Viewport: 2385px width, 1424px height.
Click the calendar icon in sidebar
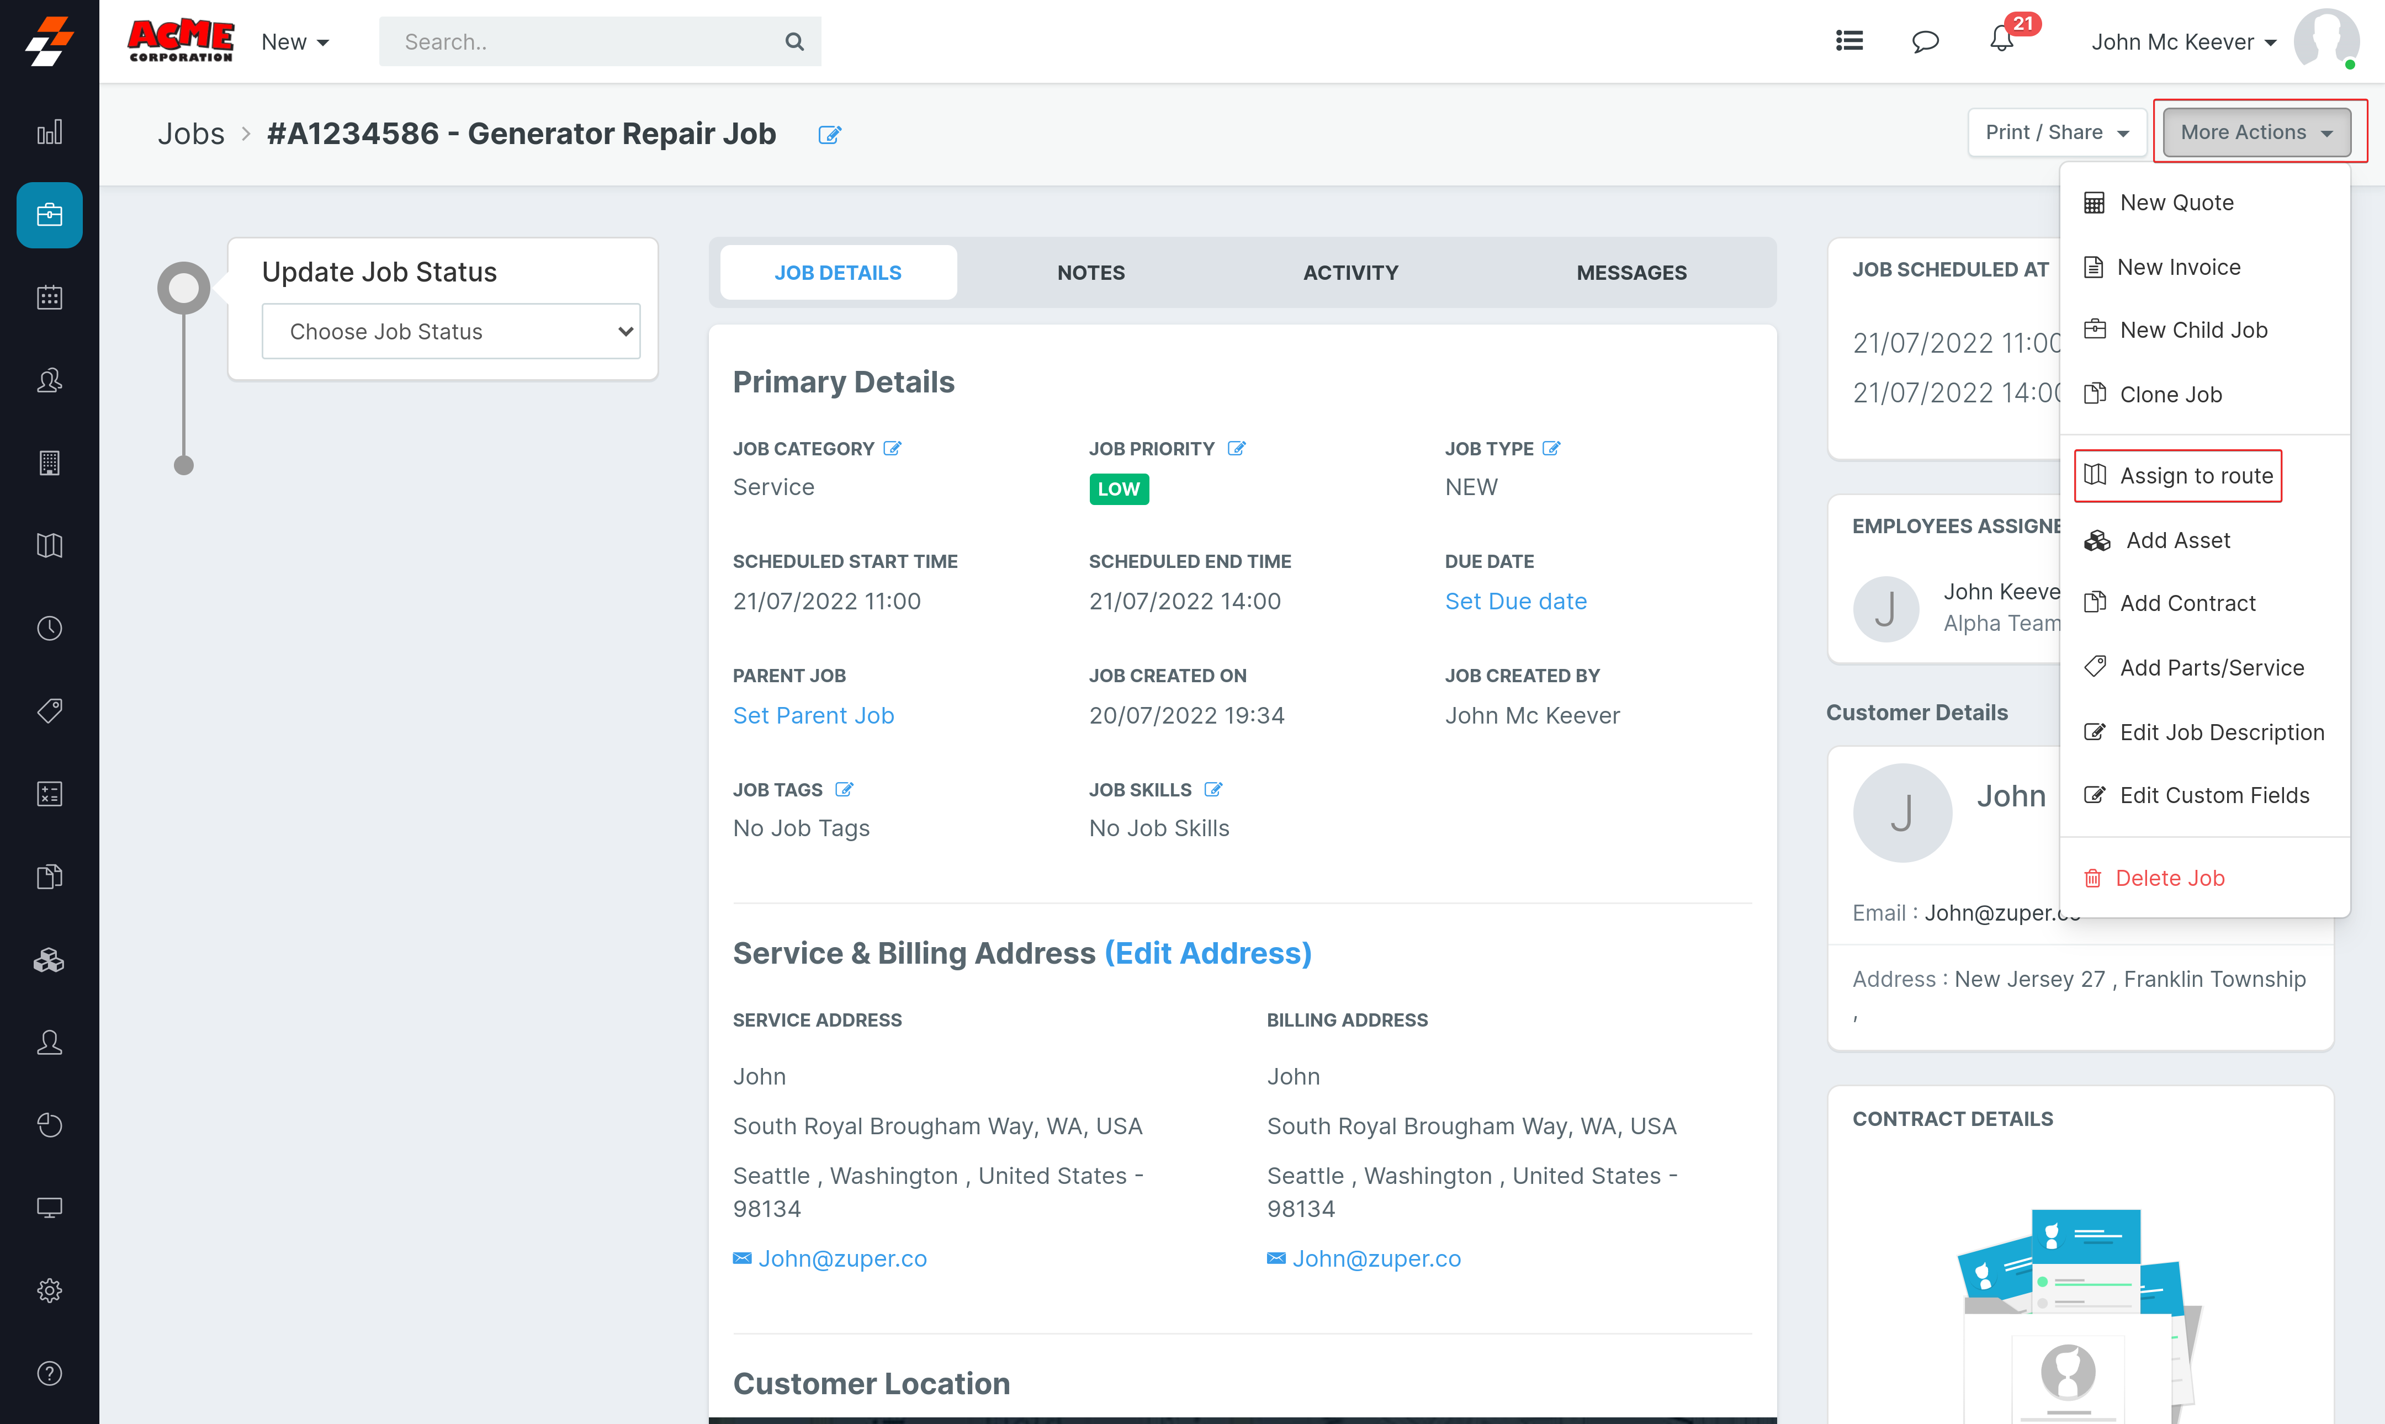coord(49,297)
